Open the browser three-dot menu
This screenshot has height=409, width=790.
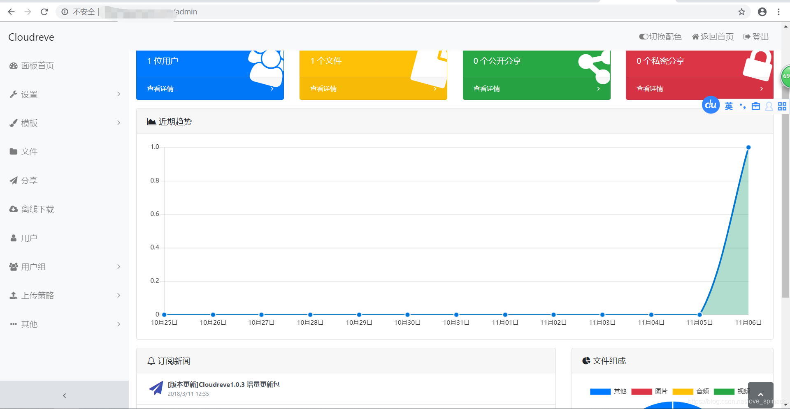[x=778, y=12]
